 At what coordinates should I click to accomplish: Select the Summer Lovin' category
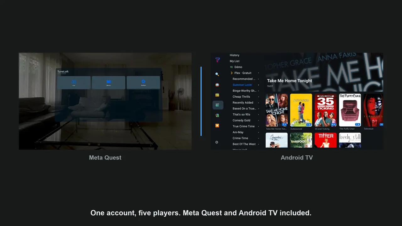(x=242, y=85)
